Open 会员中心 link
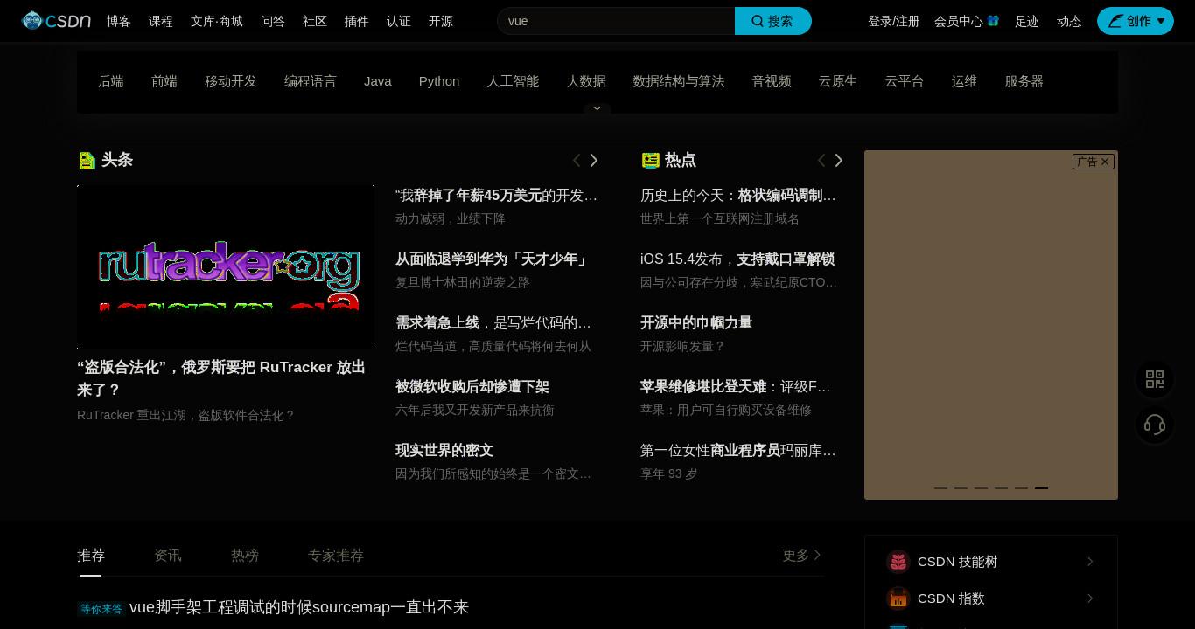This screenshot has width=1195, height=629. (959, 21)
